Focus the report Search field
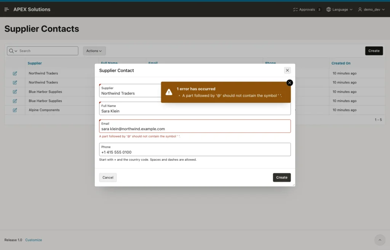 click(48, 51)
